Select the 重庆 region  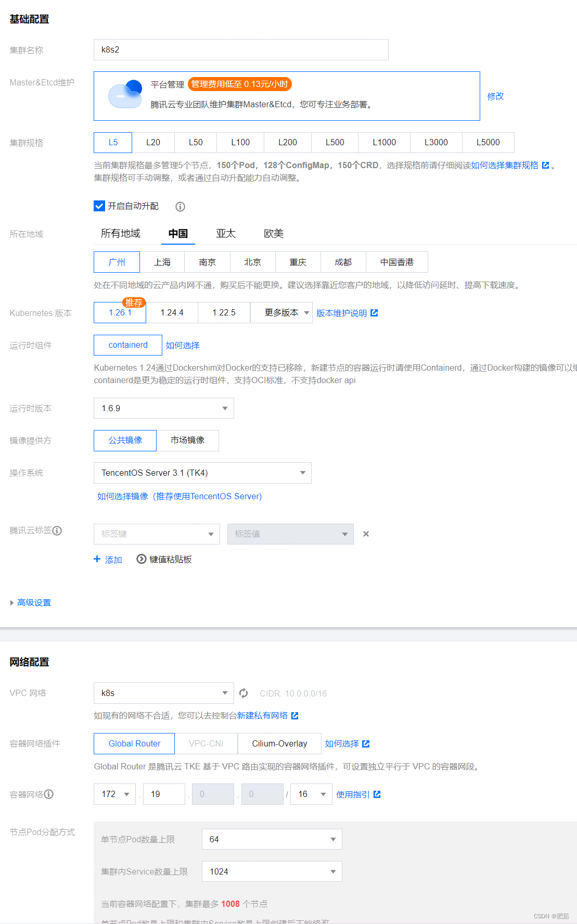pyautogui.click(x=298, y=262)
